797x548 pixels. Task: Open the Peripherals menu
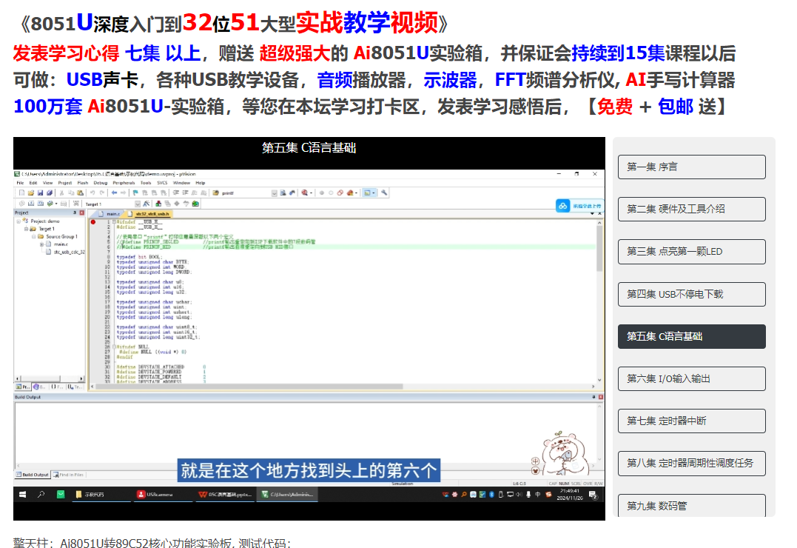(x=124, y=183)
